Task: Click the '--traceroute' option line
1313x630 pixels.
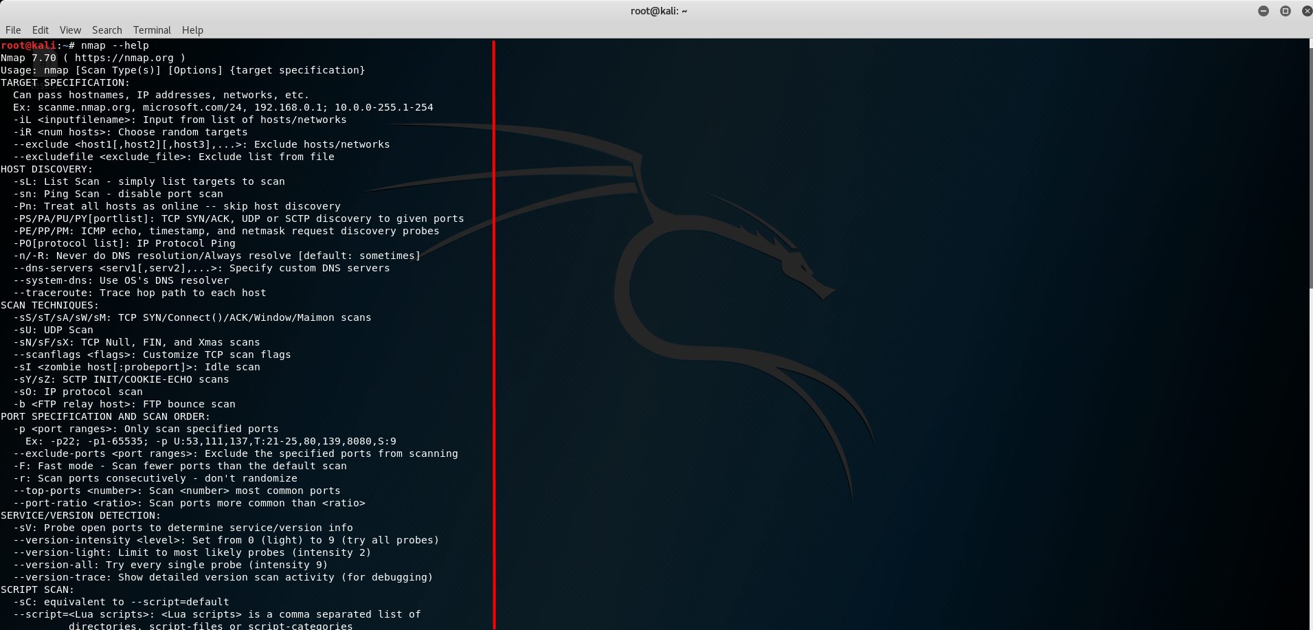Action: pyautogui.click(x=139, y=293)
